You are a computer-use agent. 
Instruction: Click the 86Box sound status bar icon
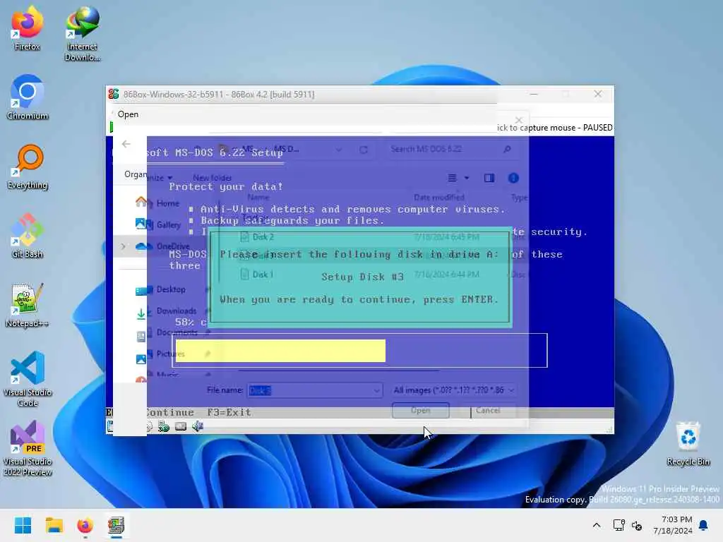click(198, 427)
